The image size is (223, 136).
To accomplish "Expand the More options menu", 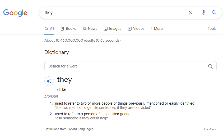I will pyautogui.click(x=157, y=29).
